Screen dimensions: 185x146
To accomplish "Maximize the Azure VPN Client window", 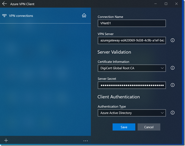I will coord(166,4).
